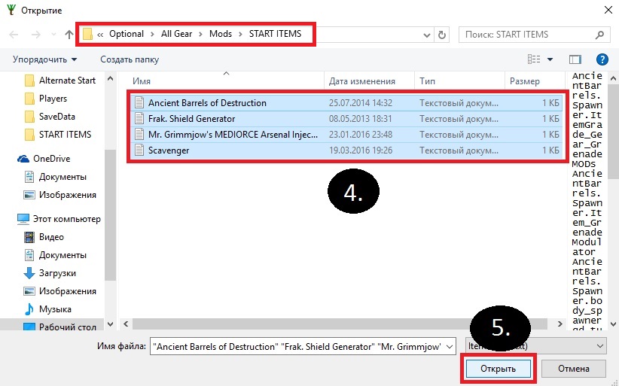Open the Музыка folder in sidebar
The height and width of the screenshot is (386, 619).
[55, 309]
